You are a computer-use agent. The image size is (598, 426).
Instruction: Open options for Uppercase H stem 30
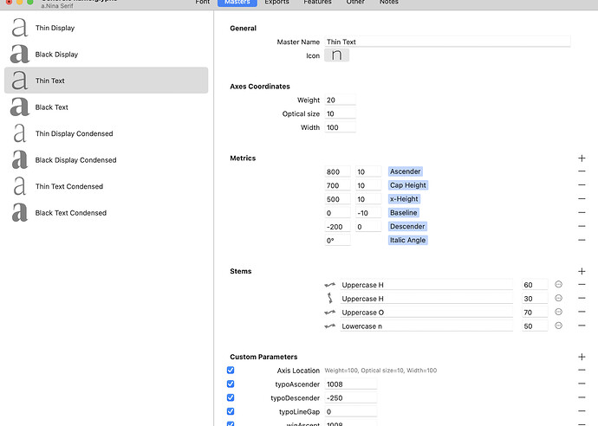pyautogui.click(x=558, y=298)
